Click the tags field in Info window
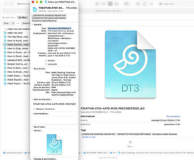The image size is (194, 160). (54, 18)
